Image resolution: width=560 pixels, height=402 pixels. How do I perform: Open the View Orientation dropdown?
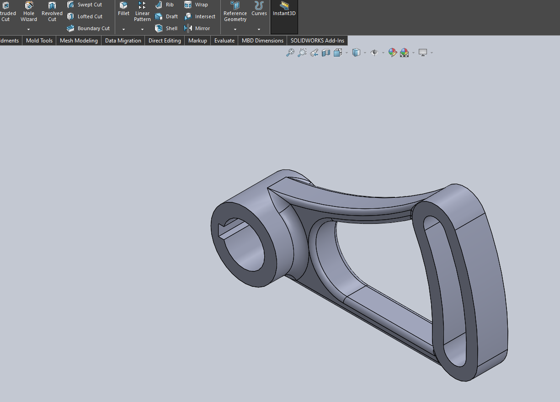346,53
